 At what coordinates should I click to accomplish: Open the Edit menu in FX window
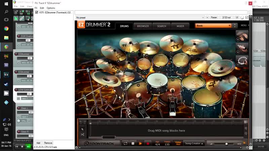pos(42,8)
